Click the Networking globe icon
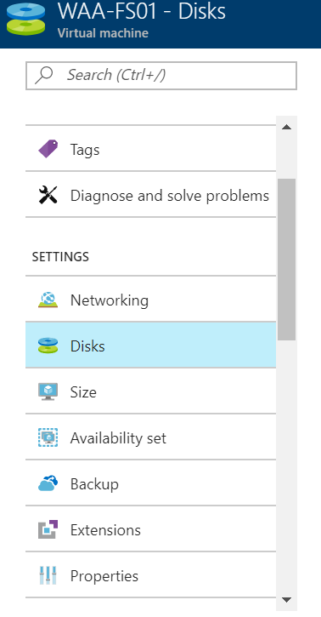Viewport: 321px width, 617px height. [x=48, y=300]
